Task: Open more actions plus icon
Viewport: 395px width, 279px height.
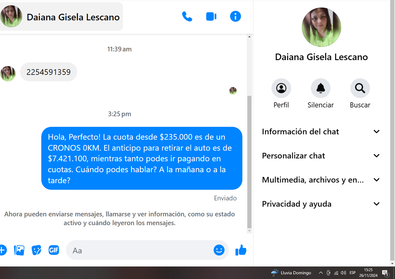Action: [x=3, y=250]
